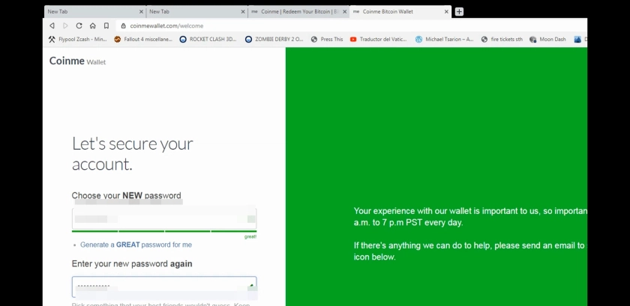Click the globe icon beside Press This
This screenshot has height=306, width=630.
click(314, 40)
